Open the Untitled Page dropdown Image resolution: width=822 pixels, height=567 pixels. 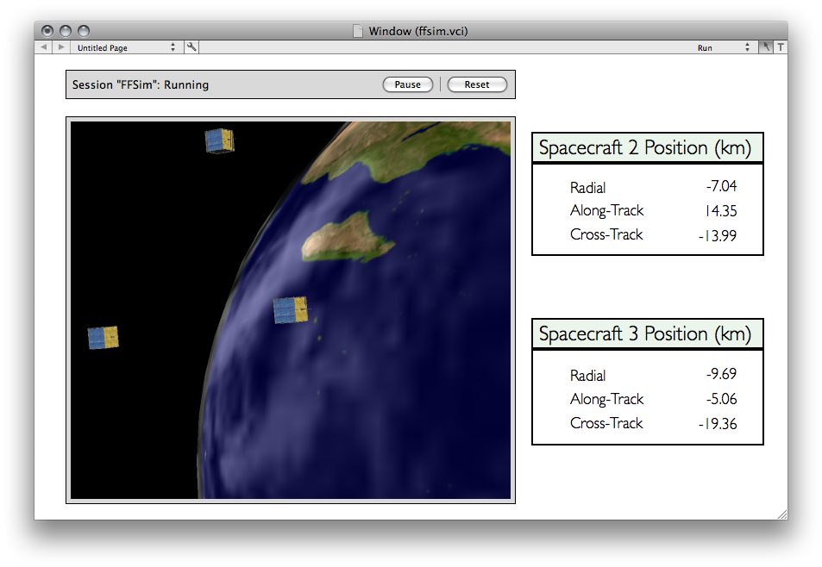(126, 47)
